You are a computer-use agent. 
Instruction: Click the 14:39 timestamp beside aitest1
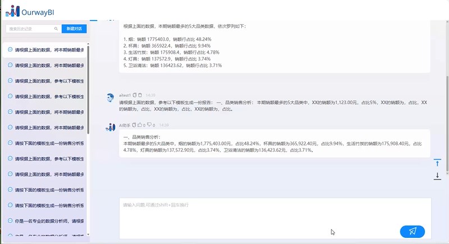pos(150,95)
